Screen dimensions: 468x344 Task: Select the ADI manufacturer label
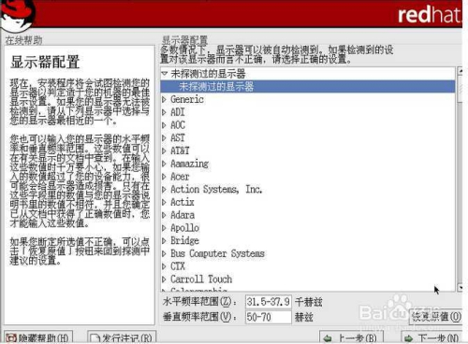(x=178, y=112)
